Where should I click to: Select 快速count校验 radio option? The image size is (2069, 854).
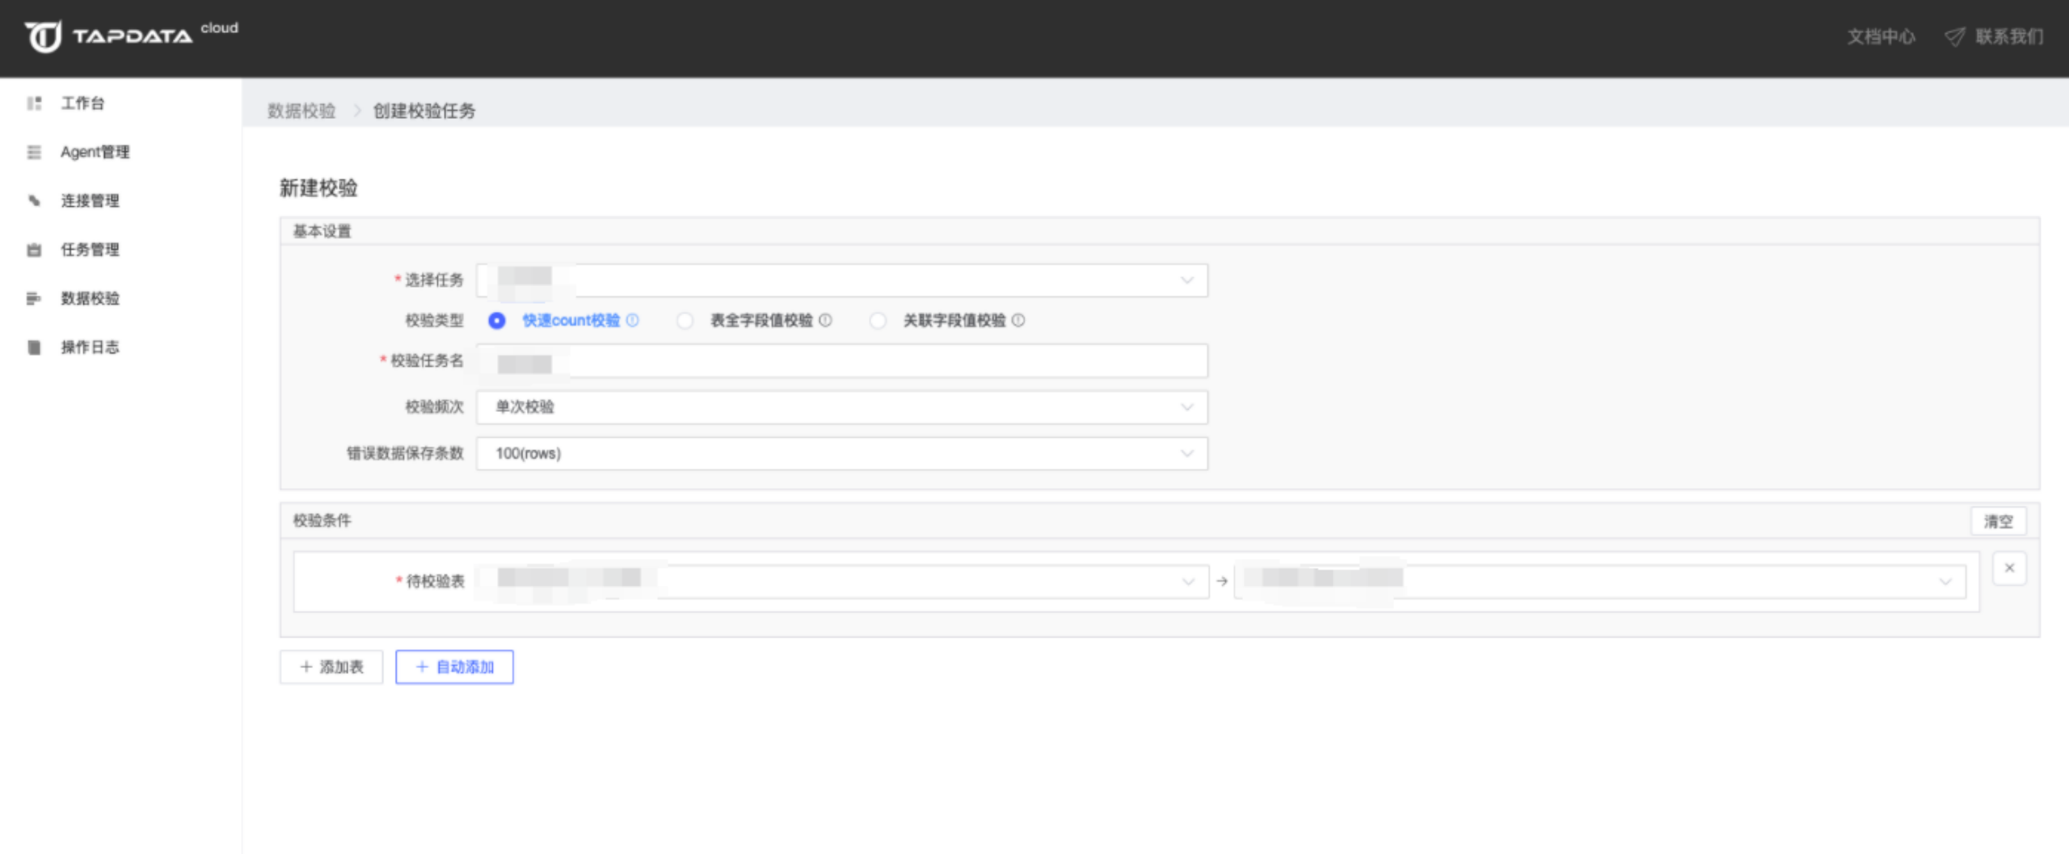click(x=497, y=321)
